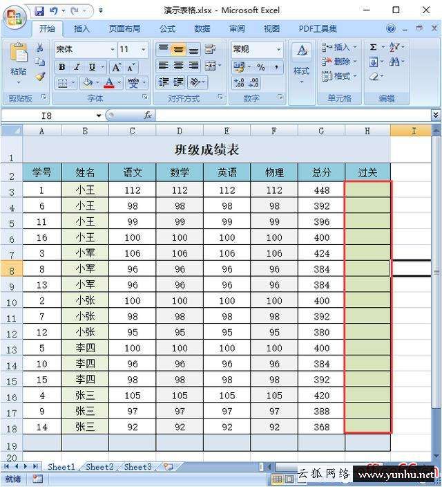Copy selection with the copy icon

coord(39,62)
